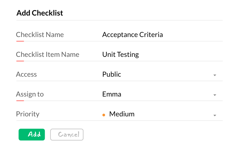This screenshot has height=148, width=237.
Task: Click the Checklist Name label
Action: point(40,35)
